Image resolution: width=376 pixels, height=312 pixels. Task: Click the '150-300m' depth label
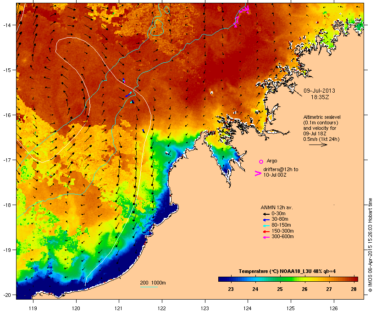(282, 231)
